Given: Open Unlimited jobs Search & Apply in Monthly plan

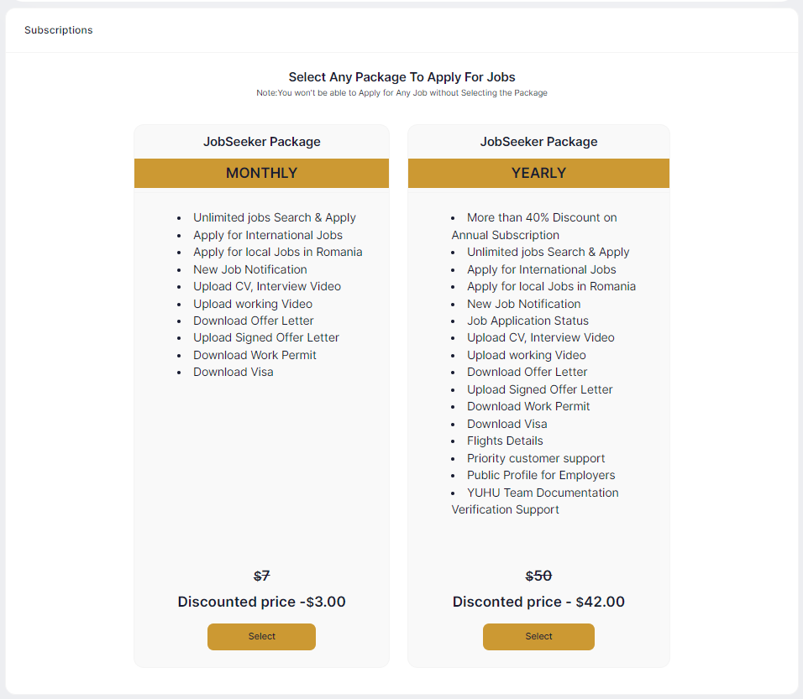Looking at the screenshot, I should [274, 217].
